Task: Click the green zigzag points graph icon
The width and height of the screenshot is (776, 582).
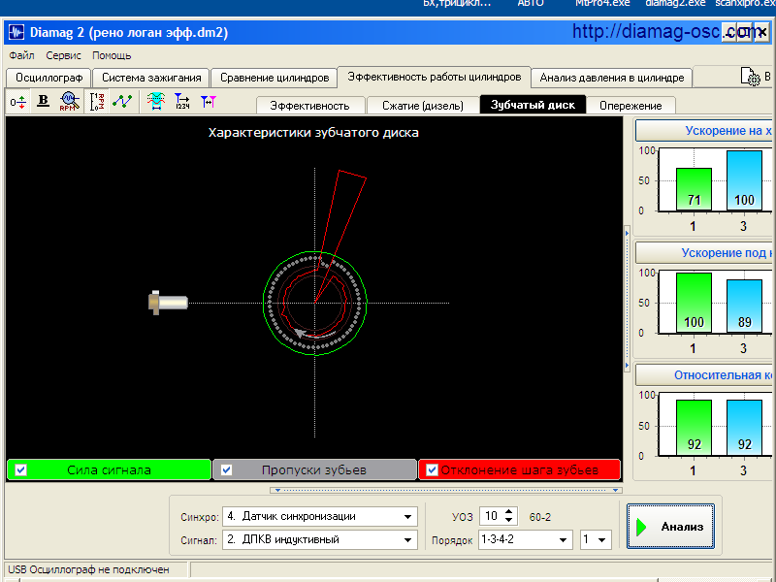Action: (122, 102)
